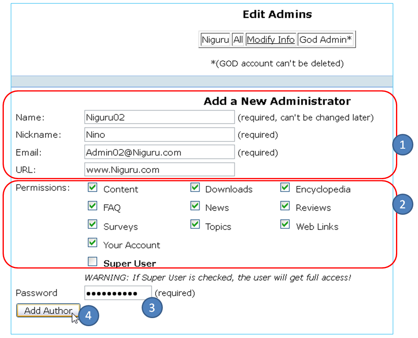Select the God Admin tab
Screen dimensions: 418x338
click(326, 39)
